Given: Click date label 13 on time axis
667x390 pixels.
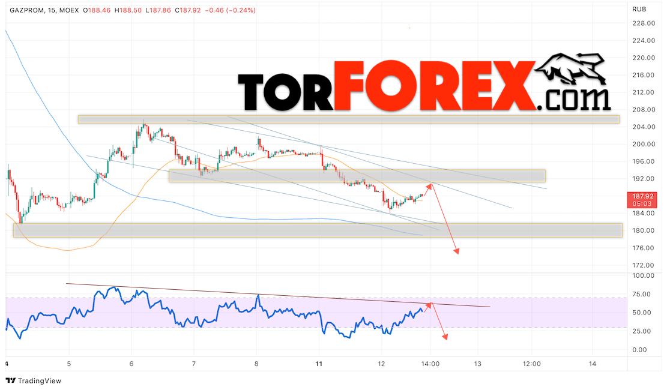Looking at the screenshot, I should click(x=478, y=364).
